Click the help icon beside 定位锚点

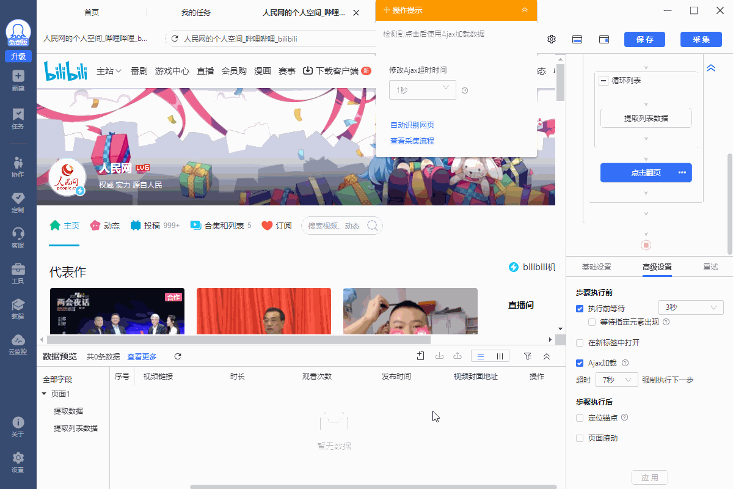(624, 418)
